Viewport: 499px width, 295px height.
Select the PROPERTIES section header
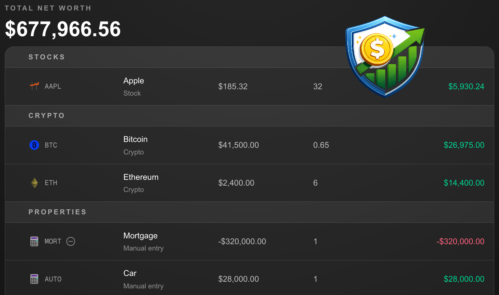pos(57,212)
